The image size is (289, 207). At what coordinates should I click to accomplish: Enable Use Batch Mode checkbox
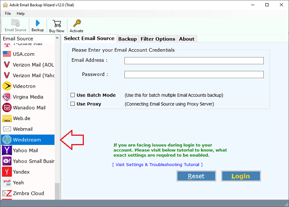tap(72, 95)
